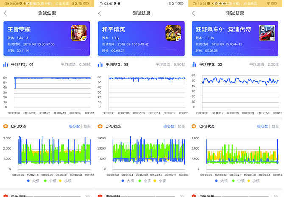The image size is (284, 200).
Task: Tap the 时长: 00:01:08 duration text
Action: click(x=207, y=50)
